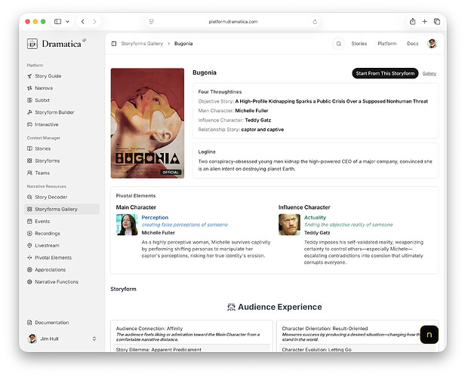The width and height of the screenshot is (465, 377).
Task: Click the Audience Experience heading
Action: [x=274, y=307]
